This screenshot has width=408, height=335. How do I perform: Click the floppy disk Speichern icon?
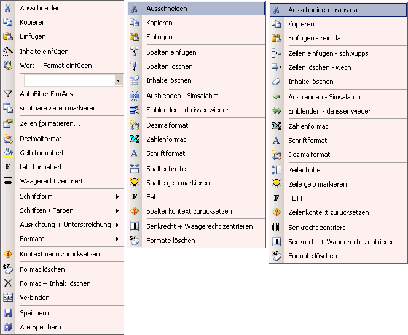(x=8, y=313)
